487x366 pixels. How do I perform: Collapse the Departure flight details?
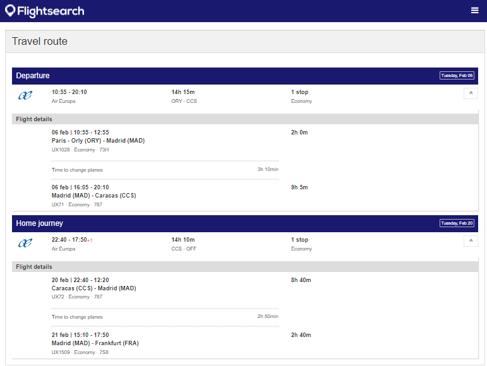point(471,93)
